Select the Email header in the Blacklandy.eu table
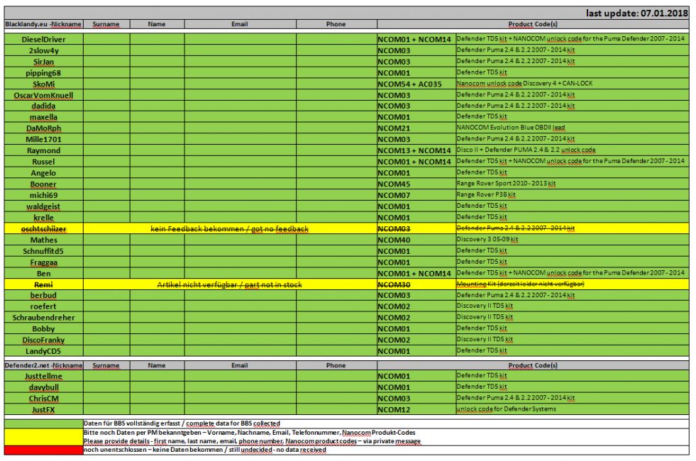This screenshot has width=696, height=461. 240,24
